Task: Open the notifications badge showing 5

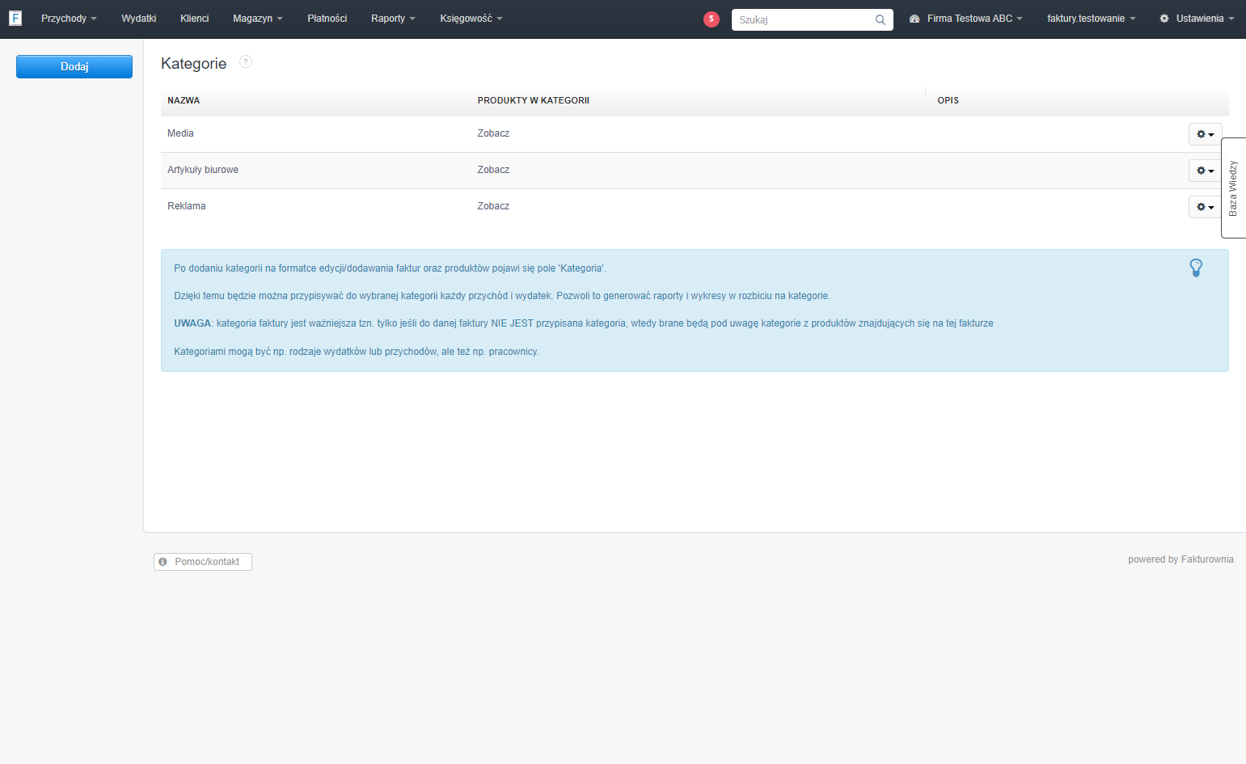Action: 712,19
